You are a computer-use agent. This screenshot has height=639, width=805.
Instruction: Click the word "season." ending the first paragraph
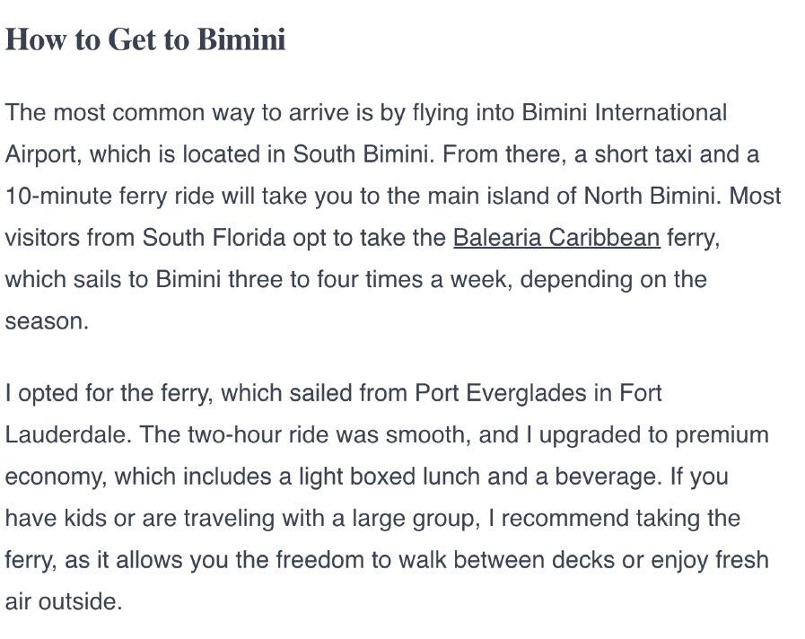point(48,322)
